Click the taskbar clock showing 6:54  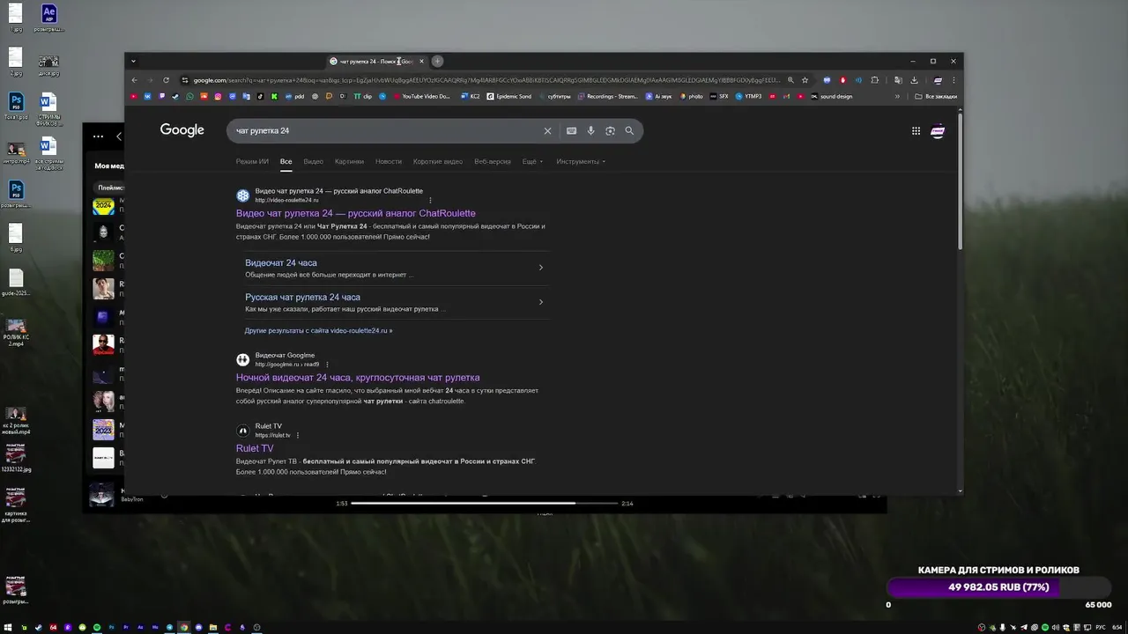coord(1116,627)
